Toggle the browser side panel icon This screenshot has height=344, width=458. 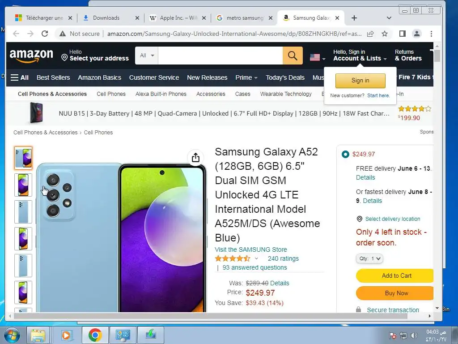tap(403, 34)
